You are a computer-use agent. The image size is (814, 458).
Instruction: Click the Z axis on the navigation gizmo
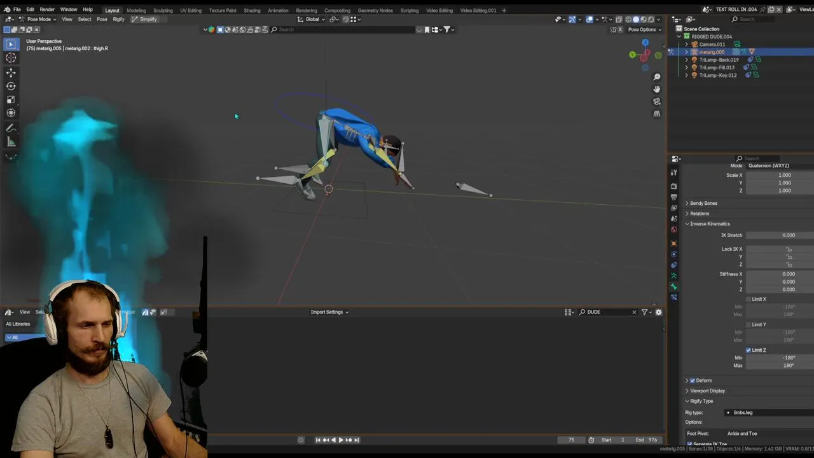pyautogui.click(x=645, y=43)
